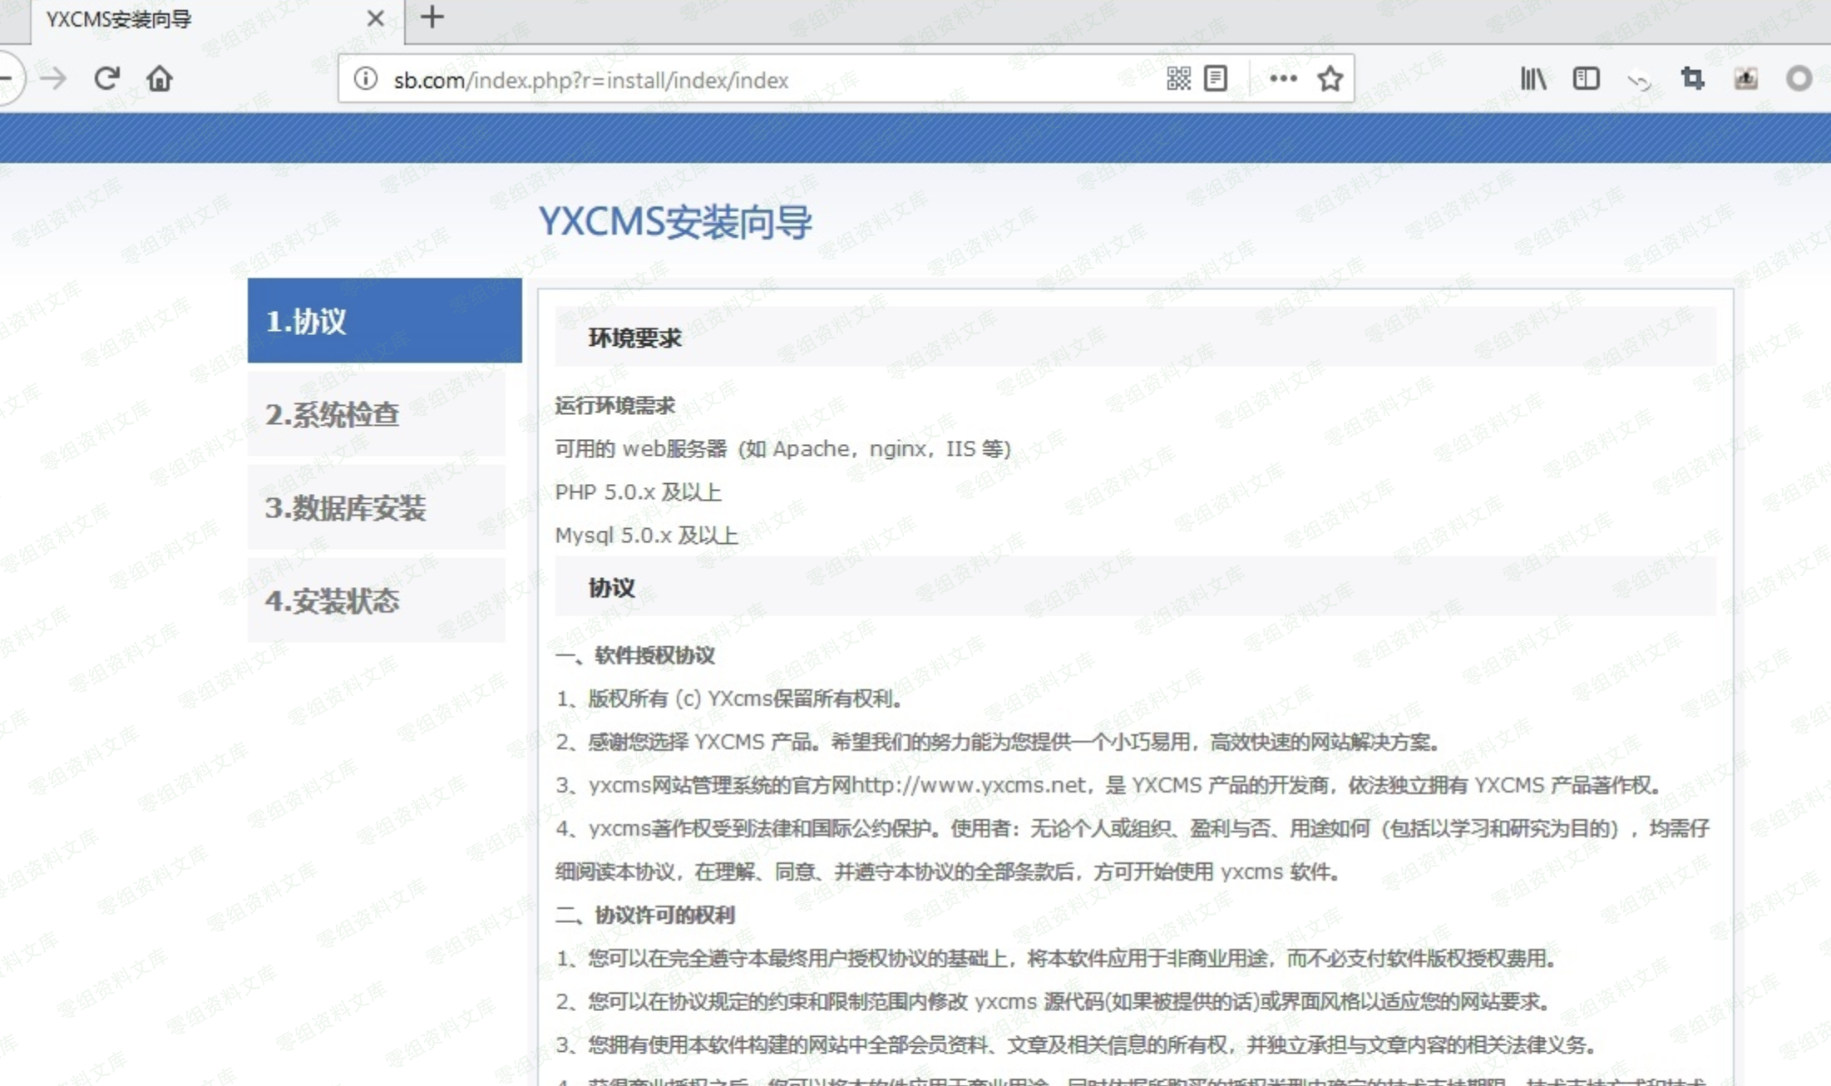This screenshot has width=1831, height=1086.
Task: Toggle the sidebar panel icon
Action: click(x=1586, y=79)
